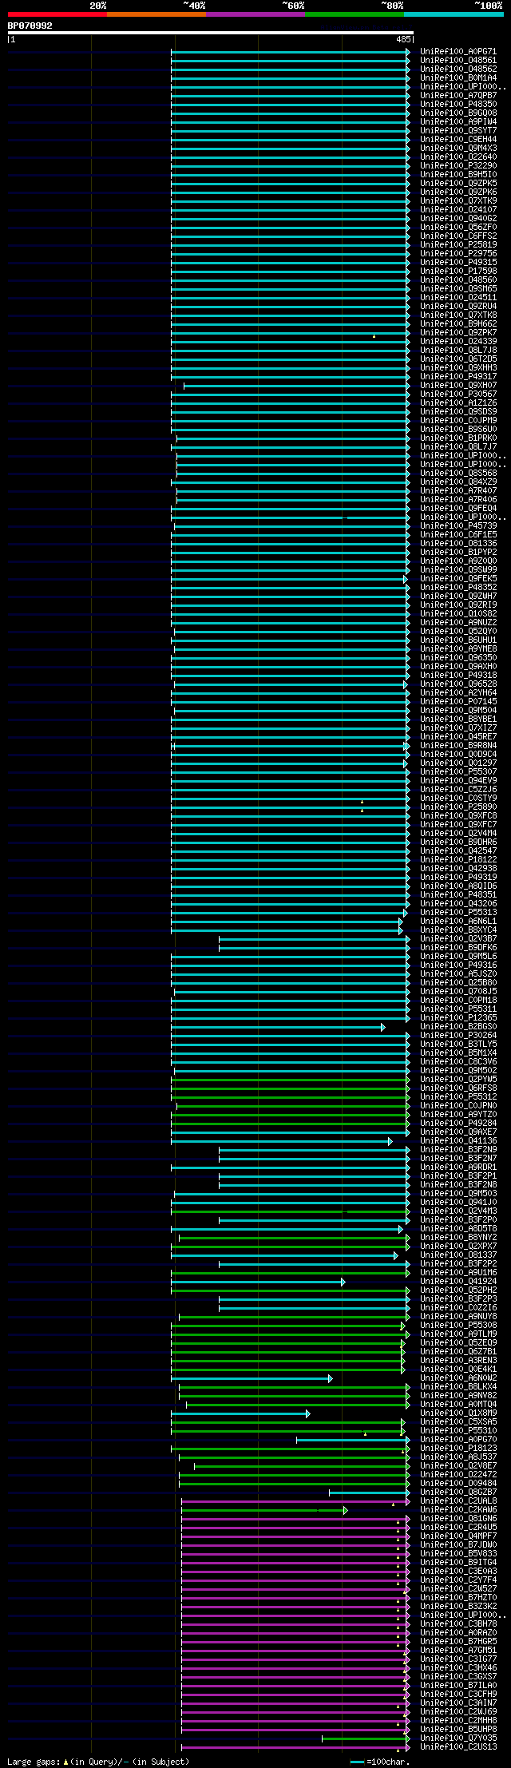Click hit label UniRef100_Q8GZB7
Screen dimensions: 511x1768
pos(458,1492)
